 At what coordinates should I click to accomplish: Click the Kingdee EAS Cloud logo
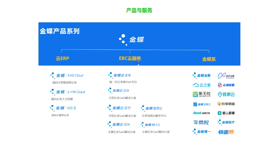(x=67, y=76)
